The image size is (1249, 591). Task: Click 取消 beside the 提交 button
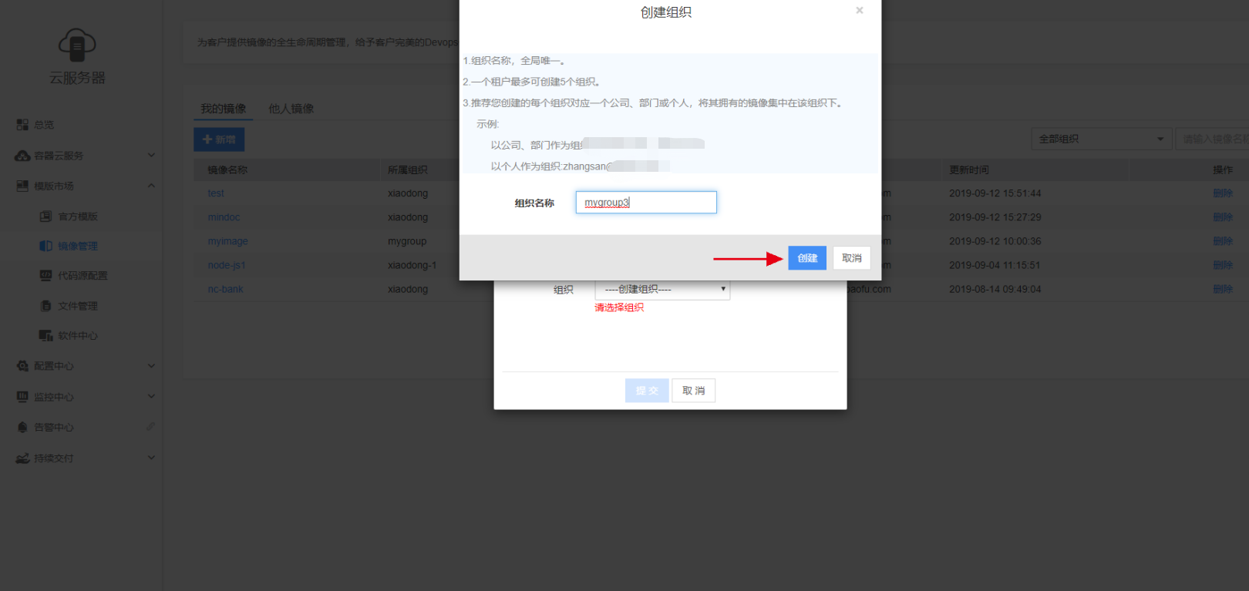pos(694,391)
